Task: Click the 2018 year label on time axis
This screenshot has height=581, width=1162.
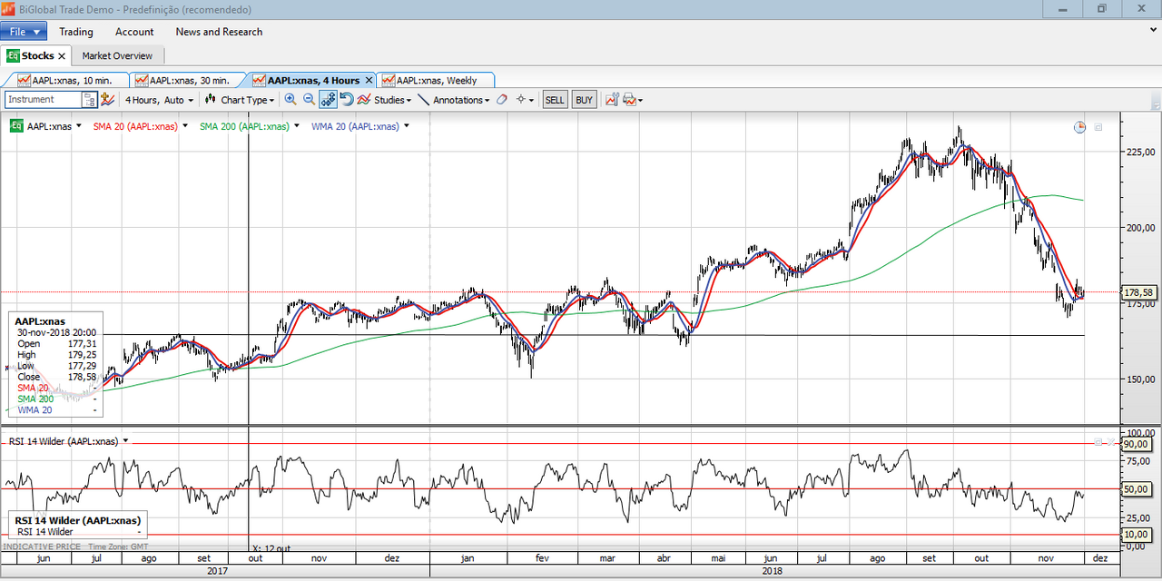Action: coord(773,571)
